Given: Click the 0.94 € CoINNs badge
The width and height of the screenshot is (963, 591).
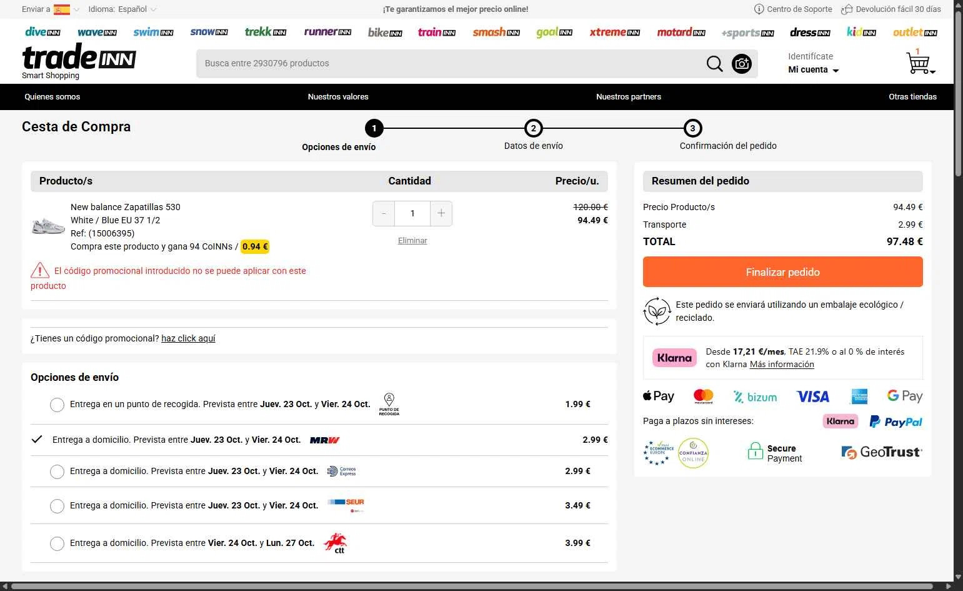Looking at the screenshot, I should point(255,246).
